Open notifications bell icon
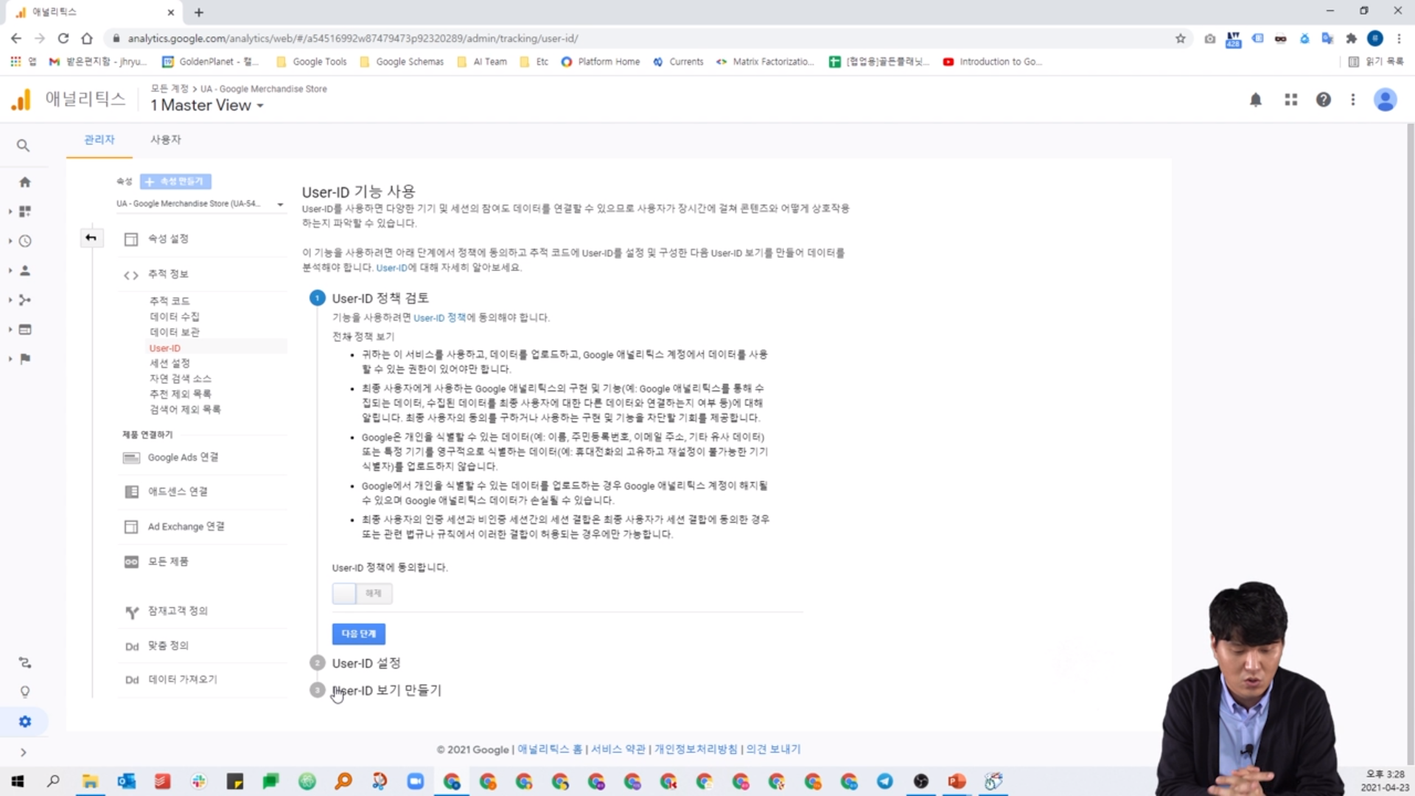The width and height of the screenshot is (1415, 796). (x=1256, y=99)
